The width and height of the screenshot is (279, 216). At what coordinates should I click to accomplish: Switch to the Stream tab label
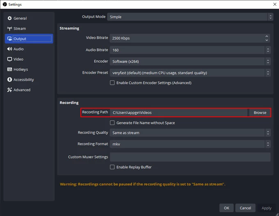[x=20, y=28]
